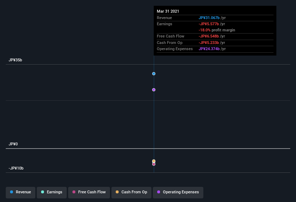This screenshot has width=296, height=202.
Task: Click the JP¥31.067b revenue value
Action: point(209,18)
